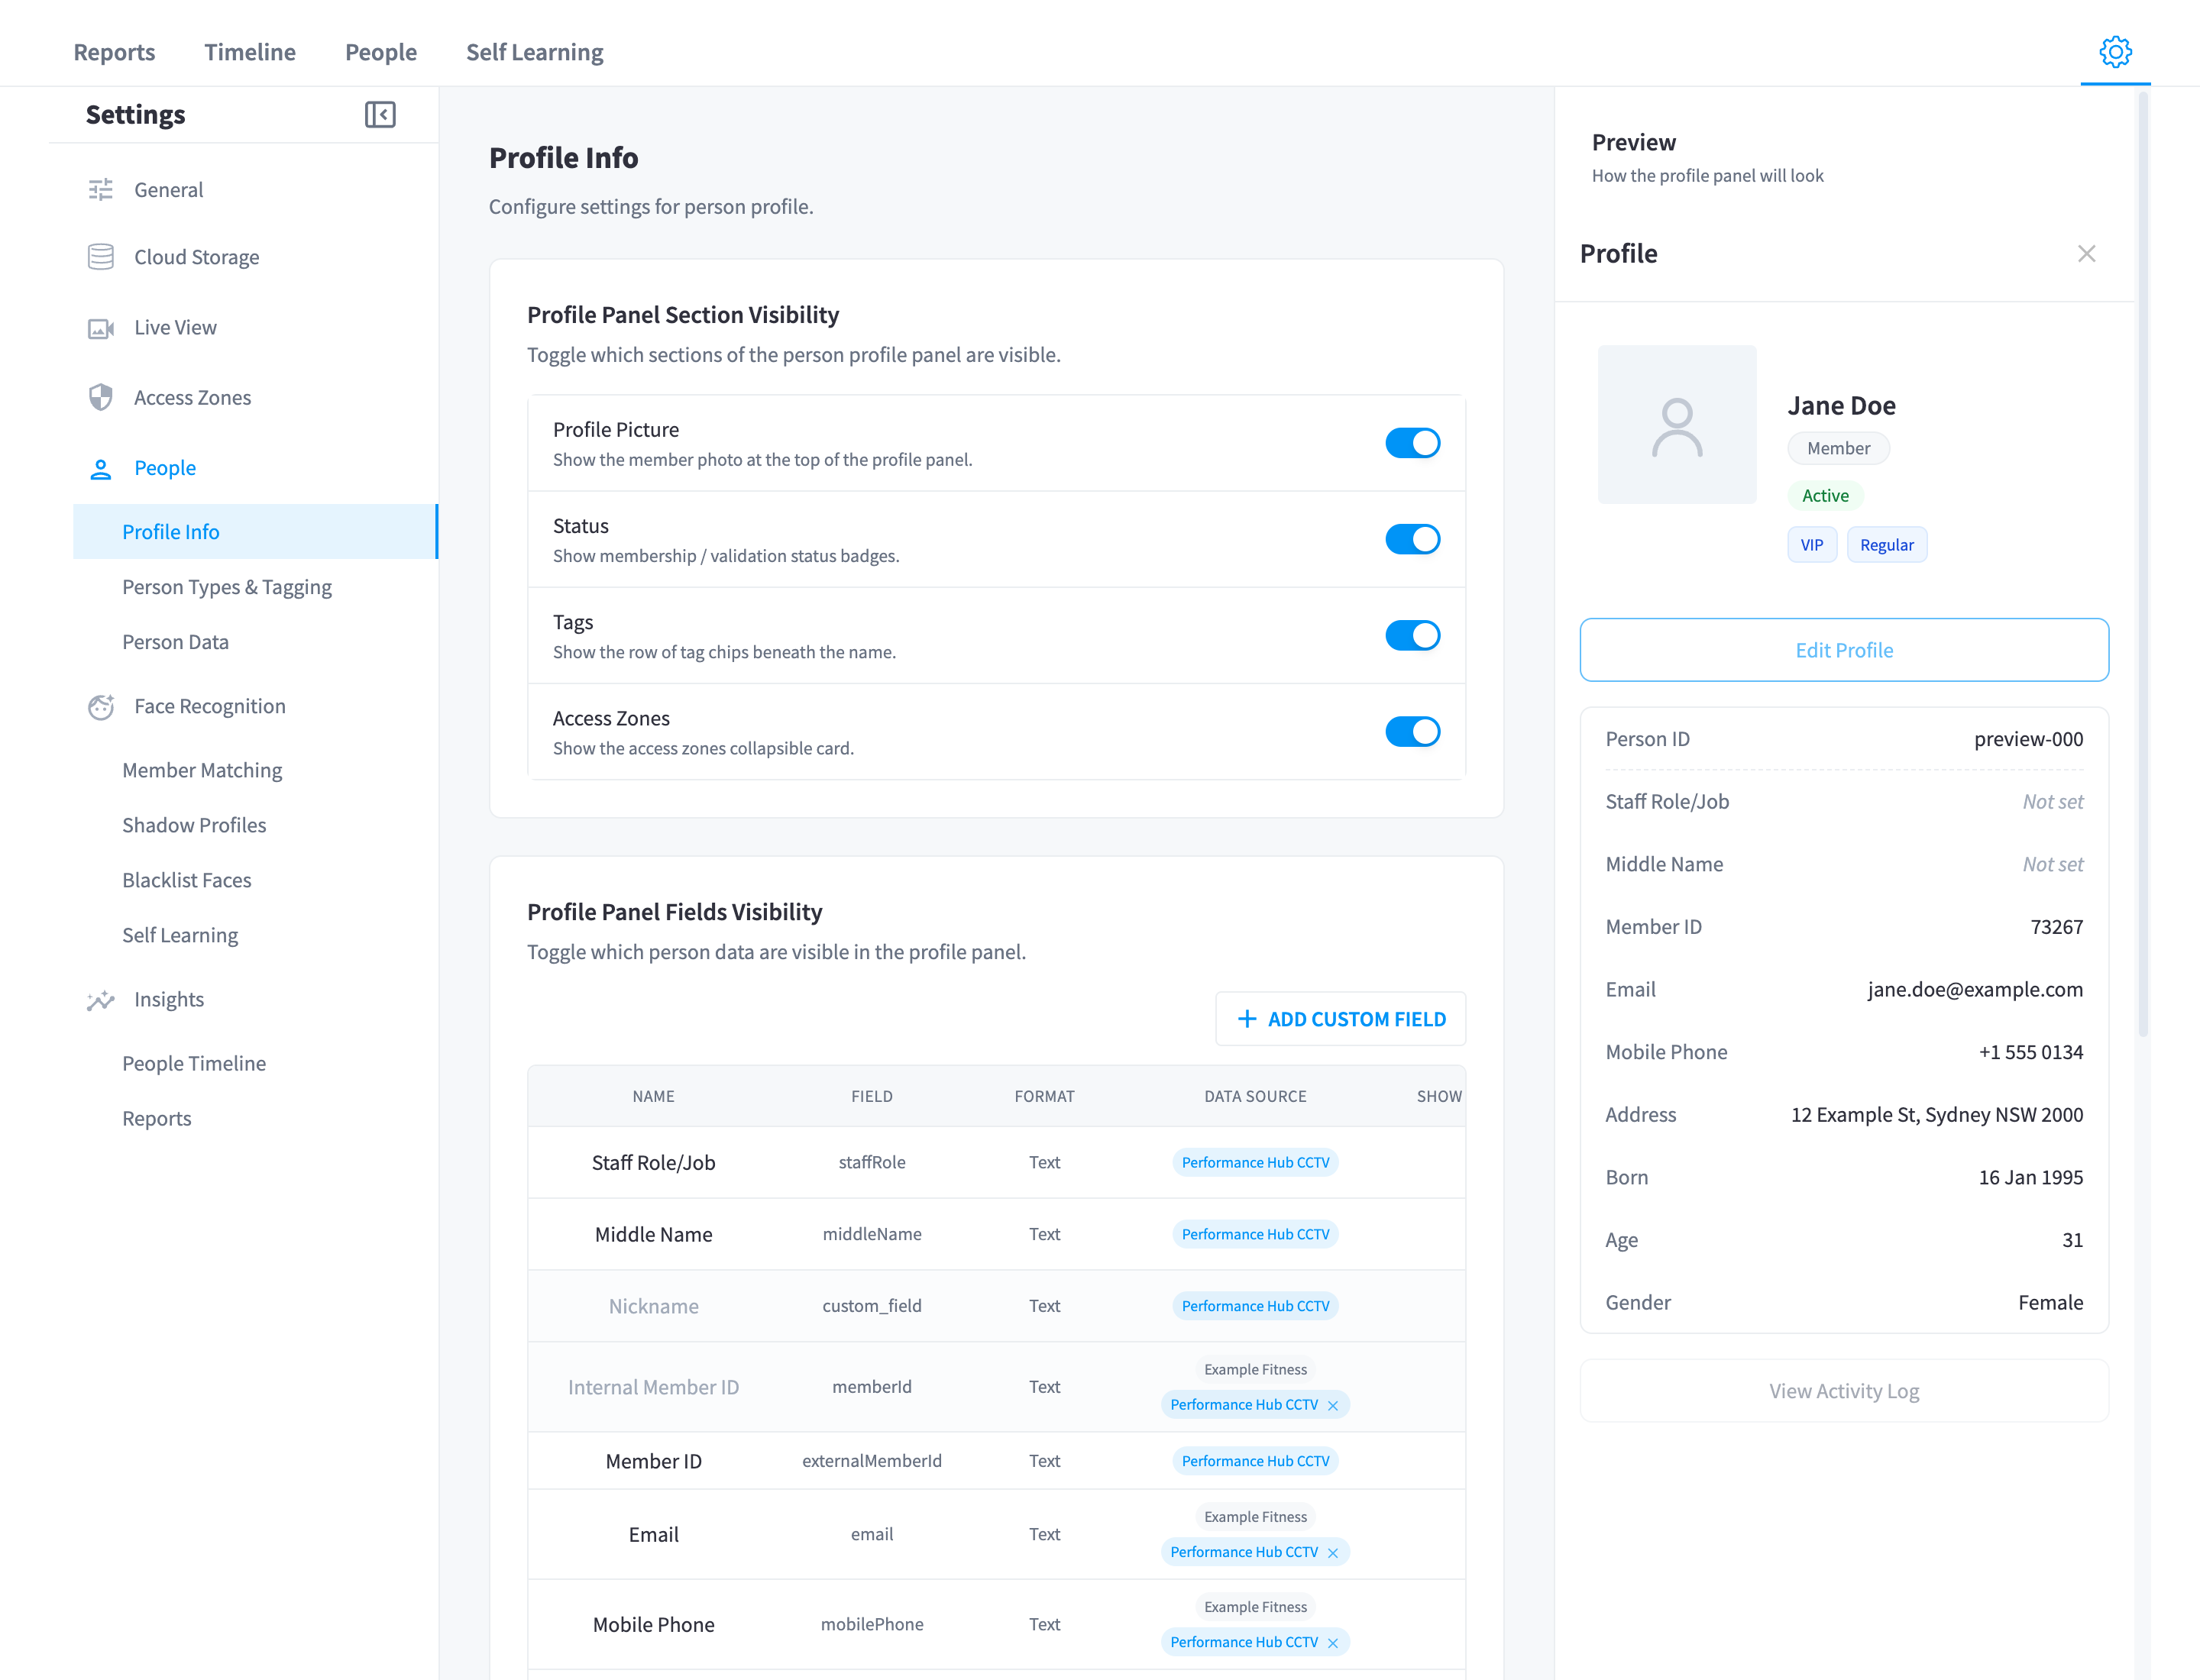2200x1680 pixels.
Task: Open Insights settings section
Action: pyautogui.click(x=169, y=1000)
